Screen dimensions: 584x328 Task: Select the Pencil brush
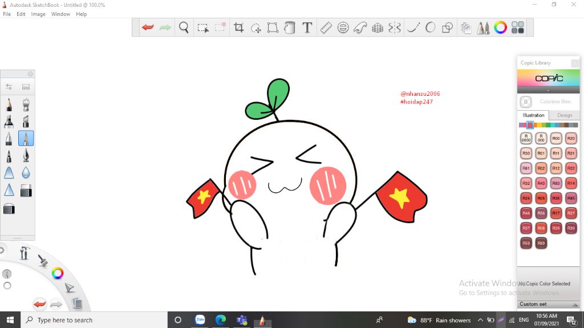pyautogui.click(x=9, y=104)
